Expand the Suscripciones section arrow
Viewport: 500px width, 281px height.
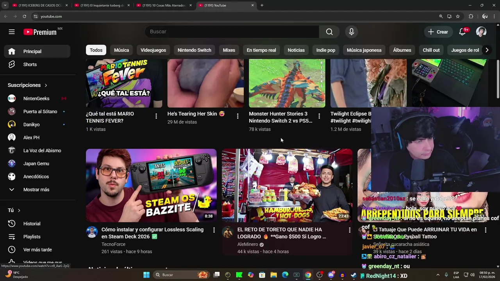click(x=46, y=85)
